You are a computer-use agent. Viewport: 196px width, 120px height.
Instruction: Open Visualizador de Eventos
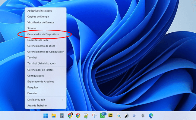[x=46, y=22]
